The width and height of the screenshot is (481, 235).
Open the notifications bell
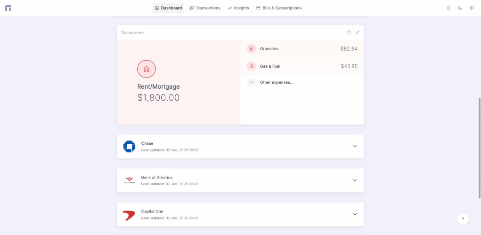(x=448, y=8)
